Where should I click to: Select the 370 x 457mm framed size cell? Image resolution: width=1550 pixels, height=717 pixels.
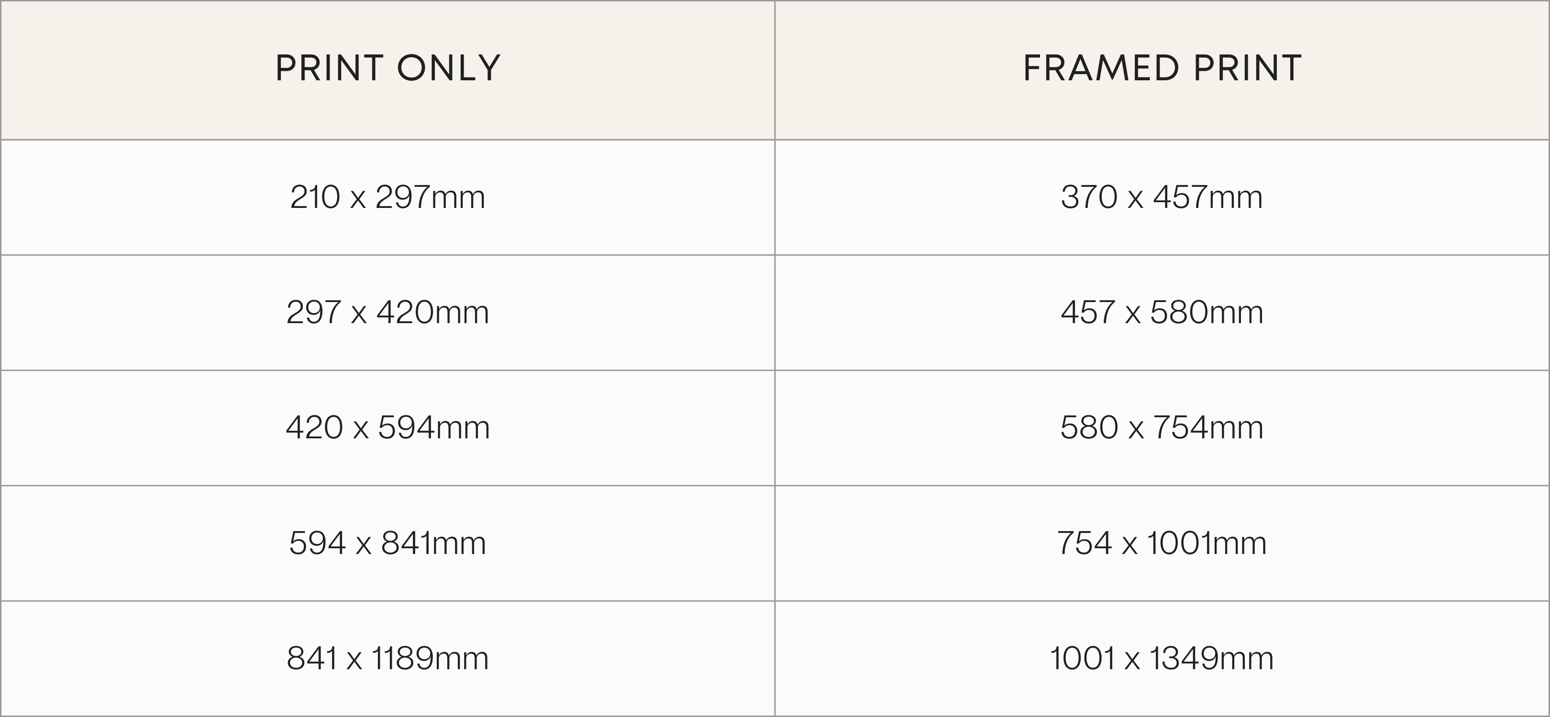[x=1161, y=197]
